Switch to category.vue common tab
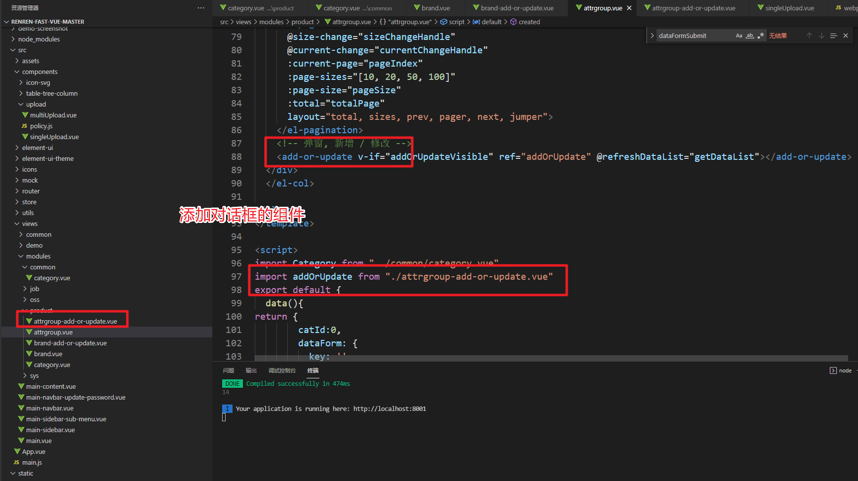This screenshot has width=858, height=481. [356, 8]
